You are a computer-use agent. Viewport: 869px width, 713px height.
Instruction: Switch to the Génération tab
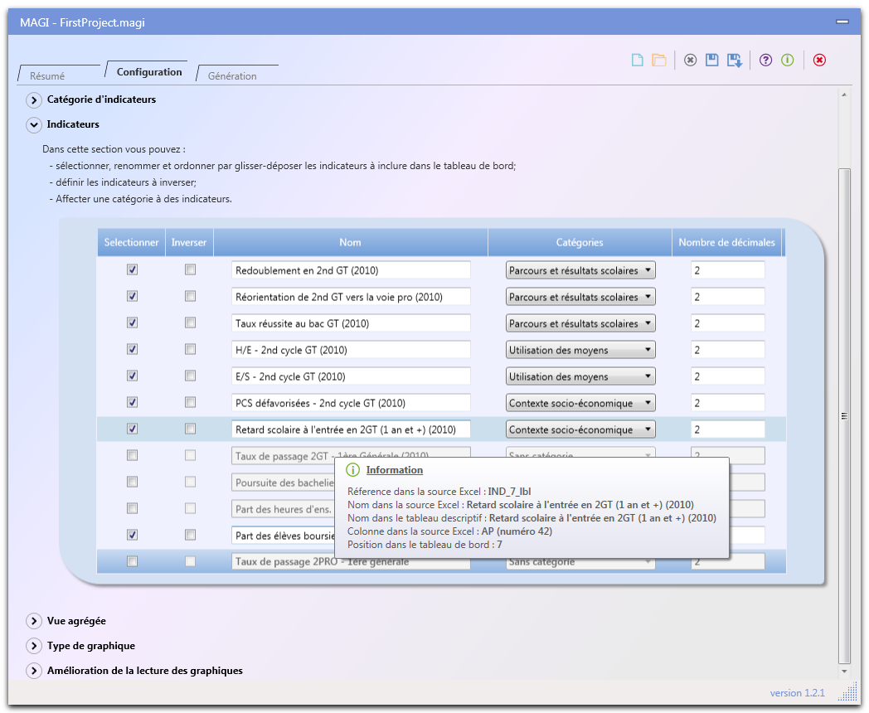pyautogui.click(x=232, y=75)
